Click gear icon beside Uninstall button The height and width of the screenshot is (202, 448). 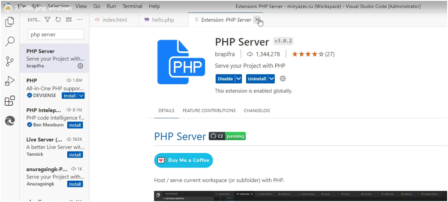[283, 78]
